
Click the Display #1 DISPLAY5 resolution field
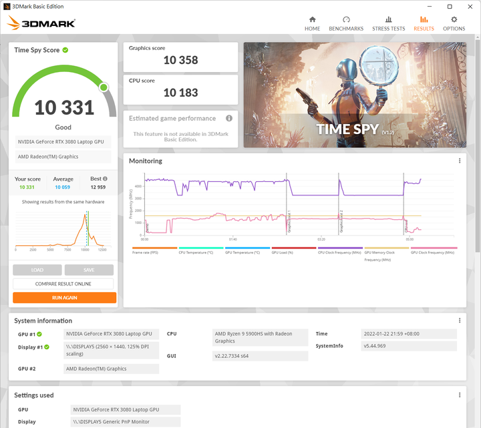112,350
